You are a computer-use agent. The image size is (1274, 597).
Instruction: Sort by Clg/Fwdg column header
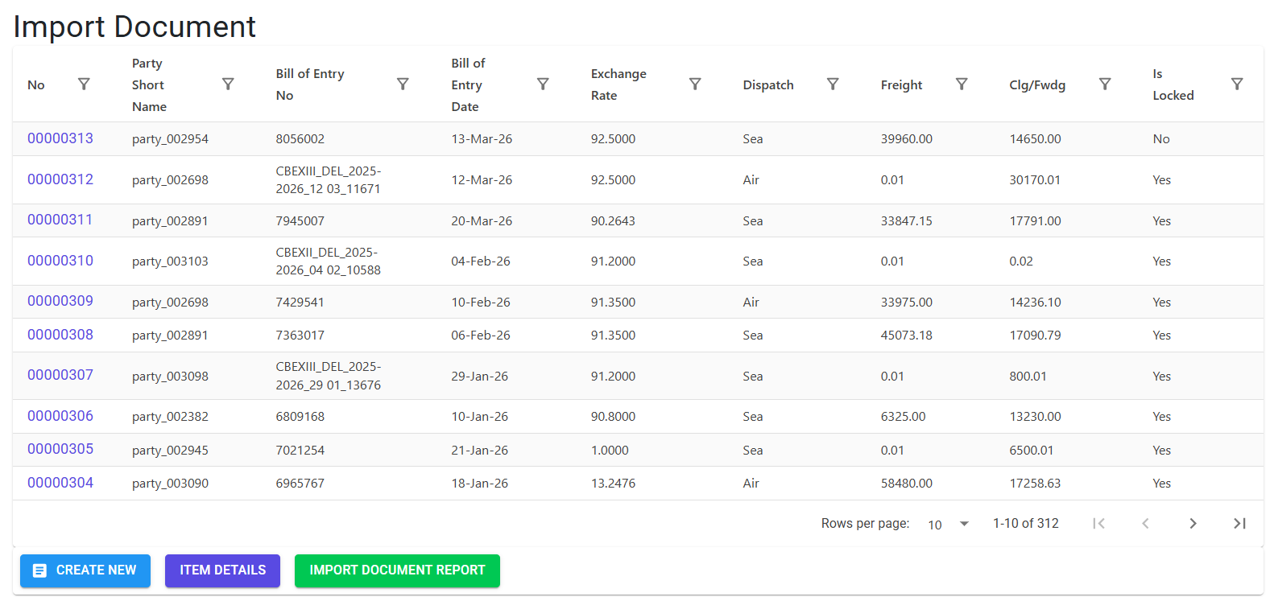click(1037, 84)
